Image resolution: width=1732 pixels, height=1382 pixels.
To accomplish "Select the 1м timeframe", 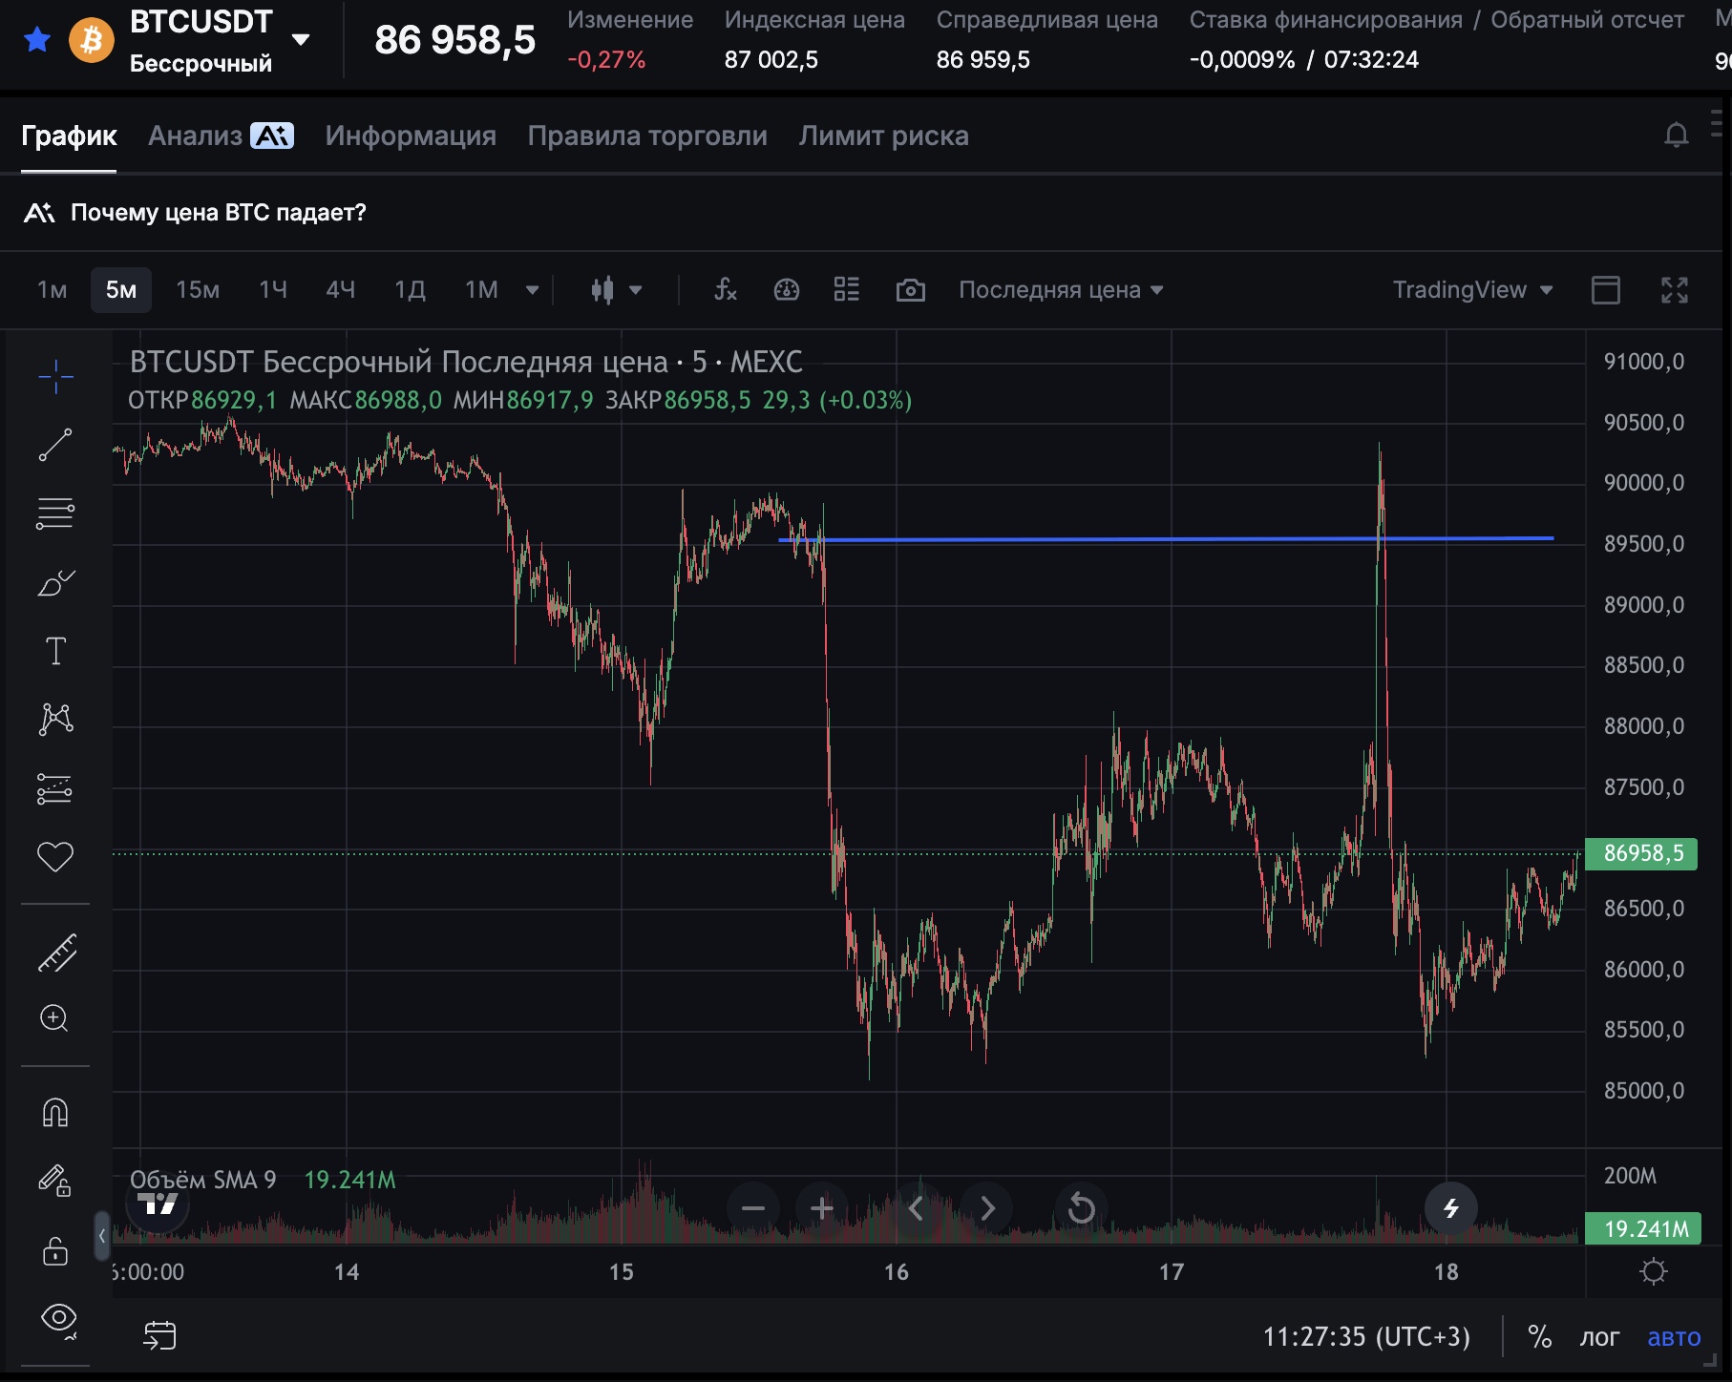I will [x=53, y=289].
